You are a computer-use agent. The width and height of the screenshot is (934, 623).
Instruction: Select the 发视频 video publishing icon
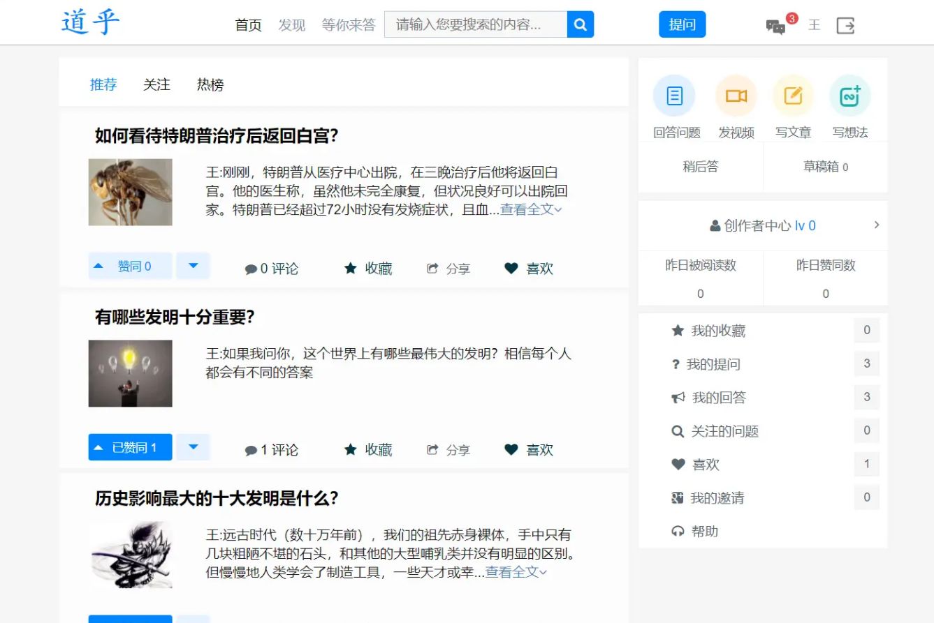click(x=736, y=96)
